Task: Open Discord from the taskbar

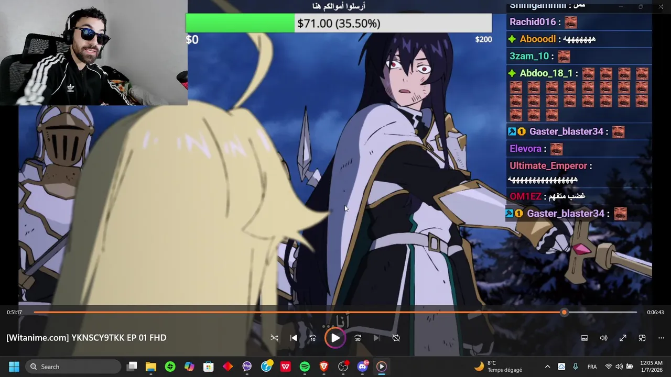Action: [362, 367]
